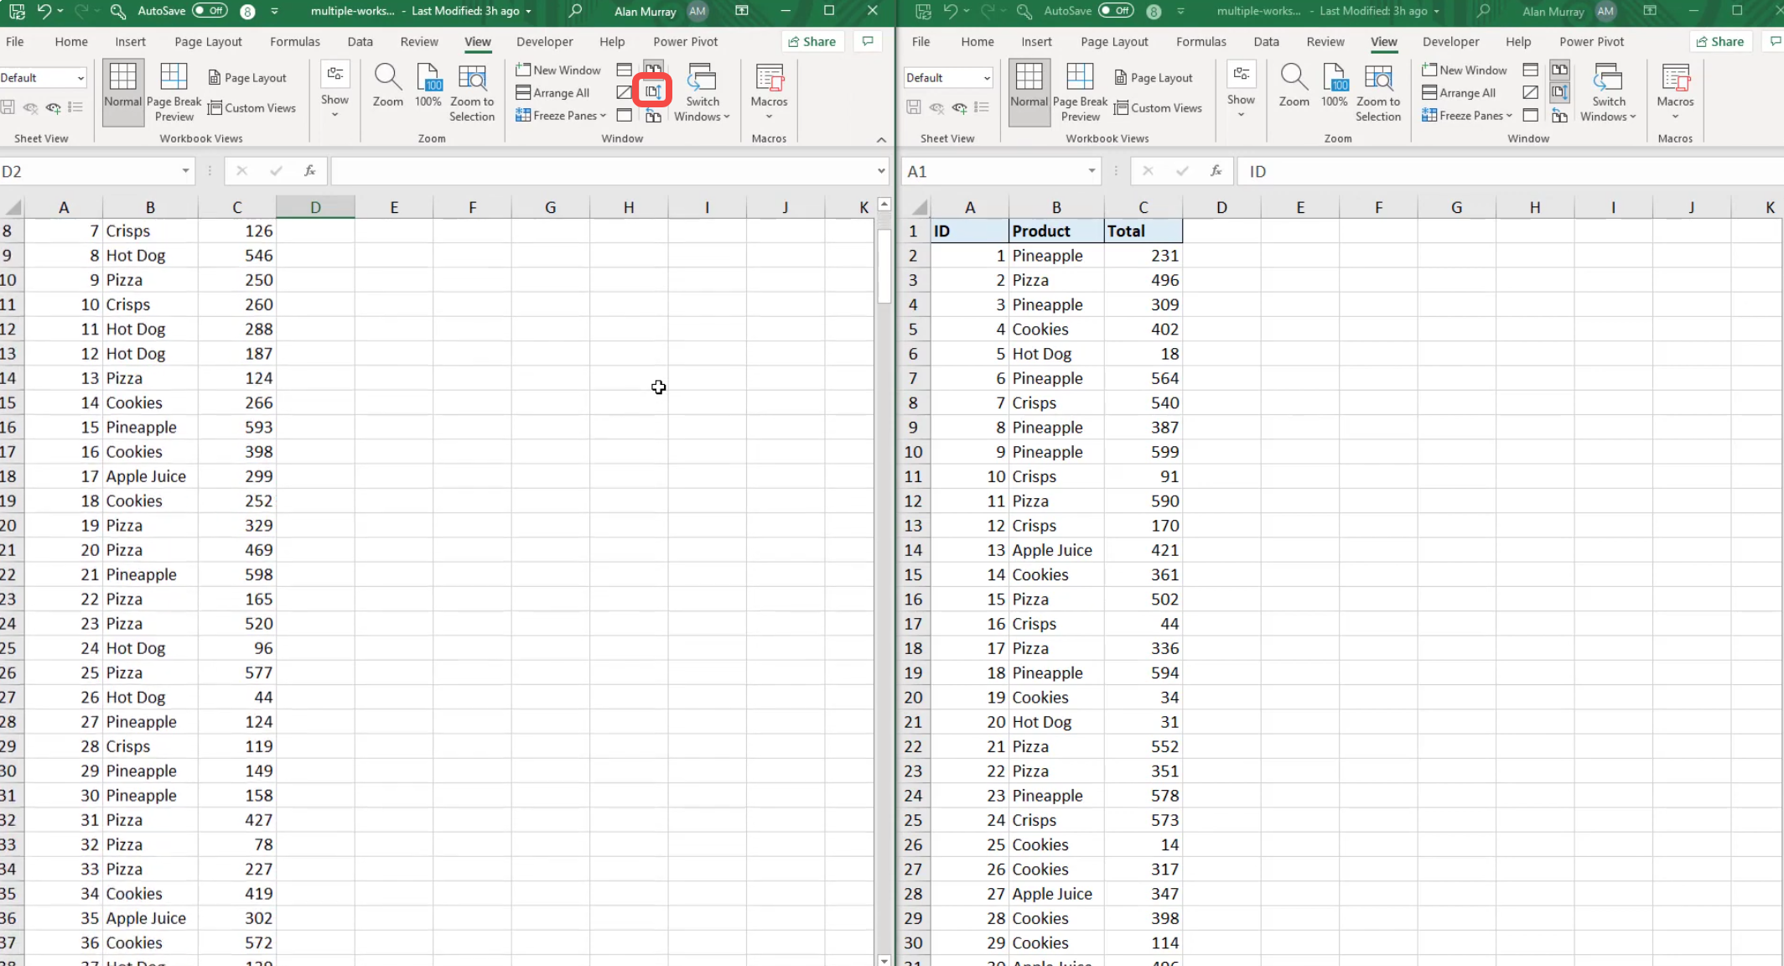
Task: Click the scroll down arrow in left window
Action: 884,960
